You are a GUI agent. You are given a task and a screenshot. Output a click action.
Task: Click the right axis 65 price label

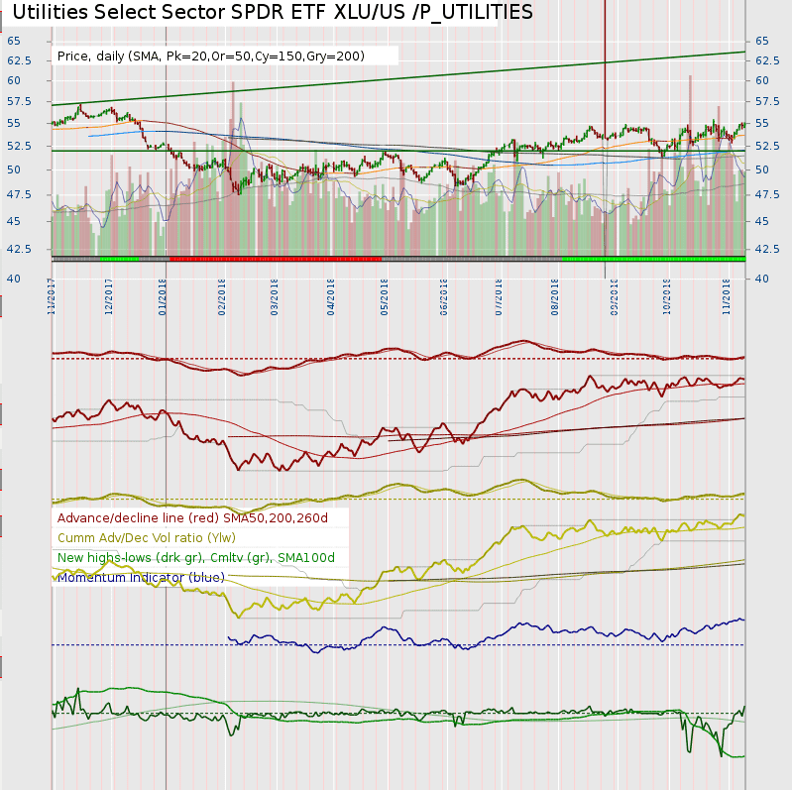pos(762,41)
